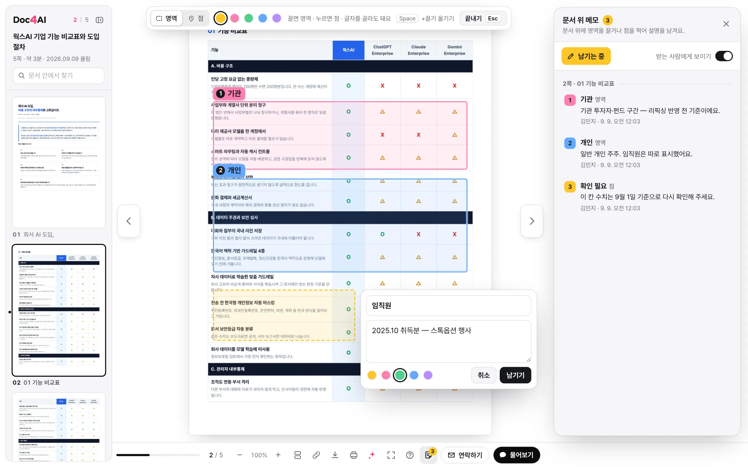748x467 pixels.
Task: Download the document
Action: tap(335, 455)
